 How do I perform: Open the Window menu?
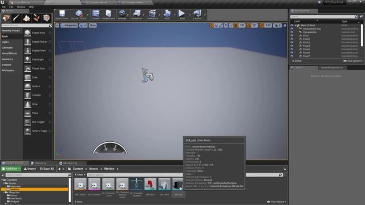click(x=21, y=7)
